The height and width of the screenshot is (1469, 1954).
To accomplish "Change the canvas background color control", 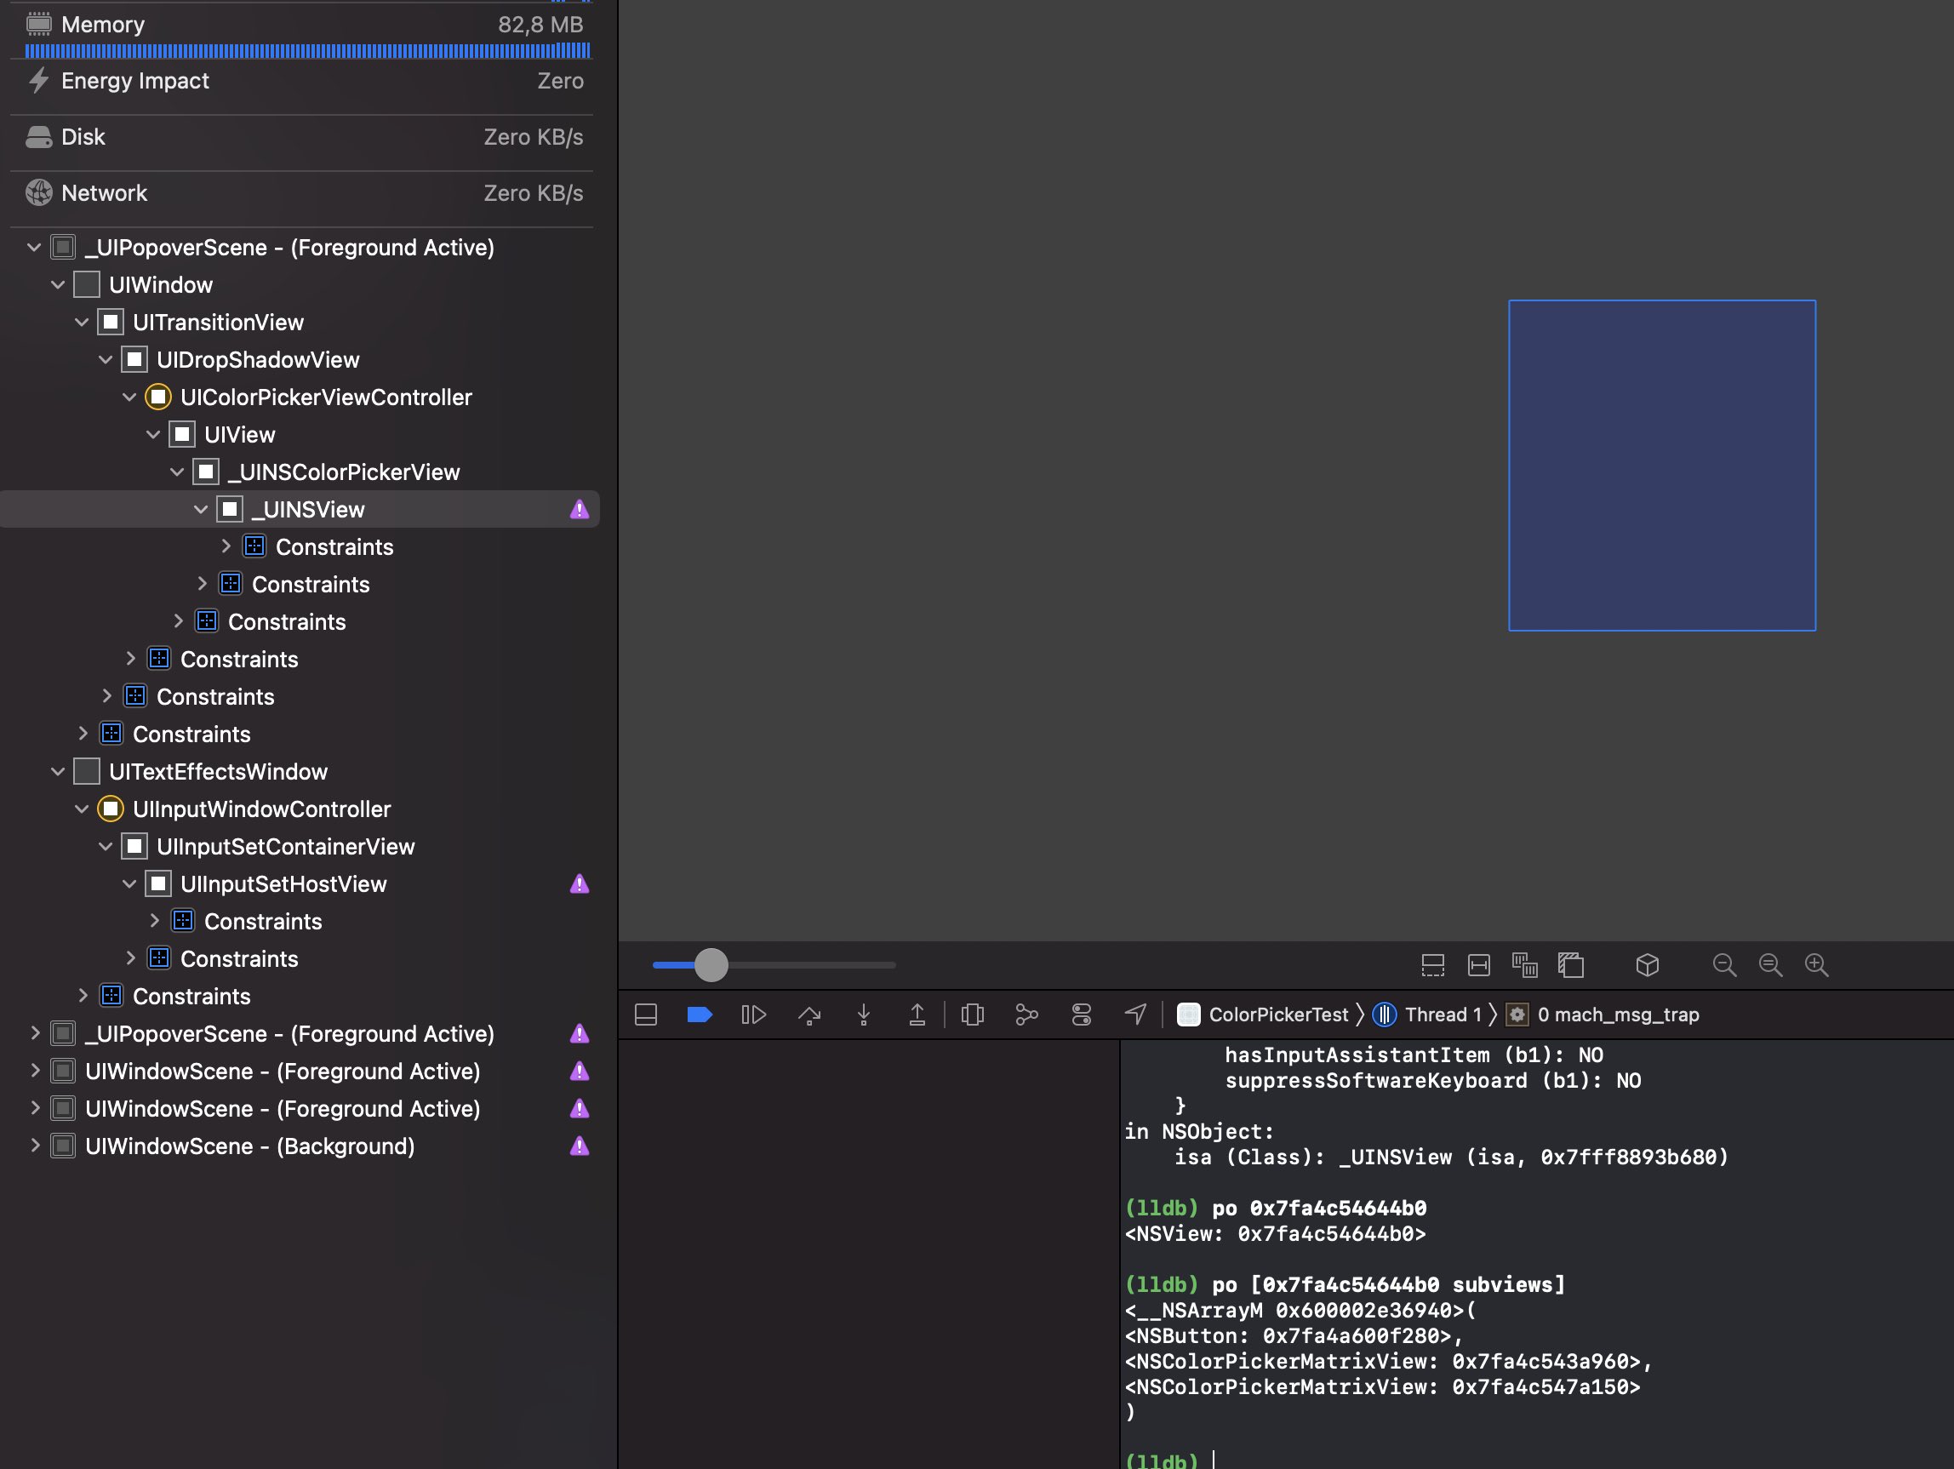I will 1571,964.
